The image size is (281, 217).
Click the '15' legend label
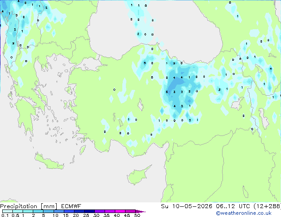pos(66,215)
